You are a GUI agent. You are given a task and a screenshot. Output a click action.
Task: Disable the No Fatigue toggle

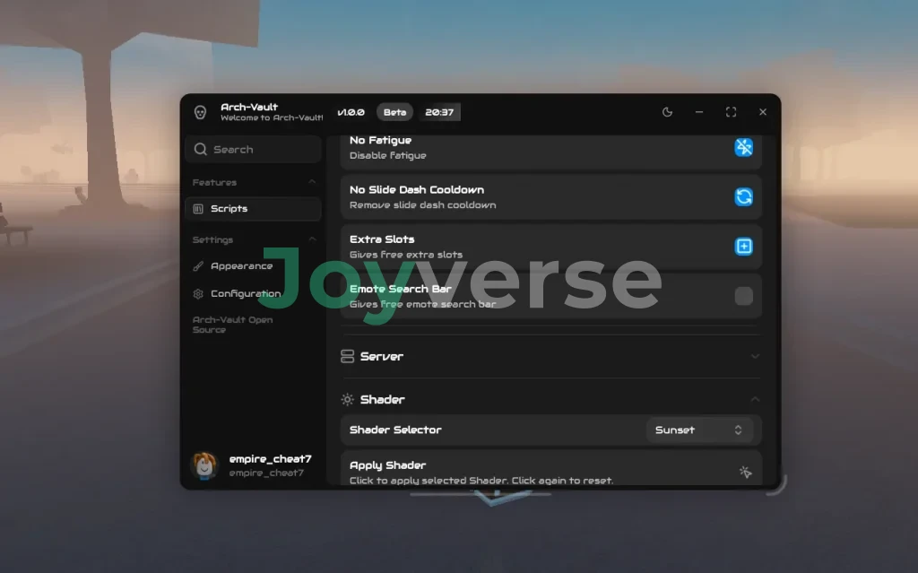pyautogui.click(x=743, y=147)
